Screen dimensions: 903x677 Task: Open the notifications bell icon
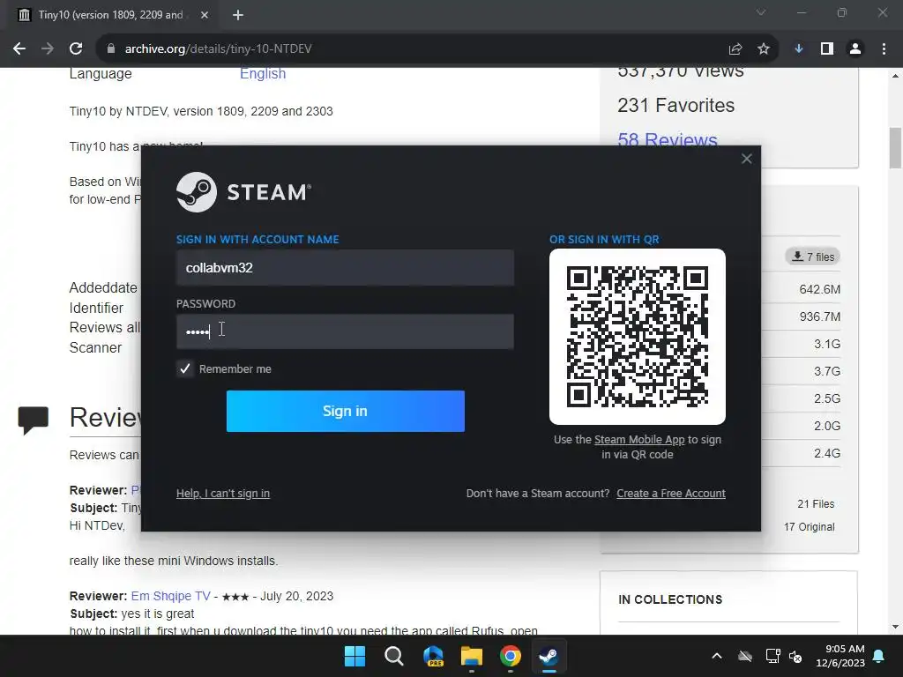pos(879,656)
